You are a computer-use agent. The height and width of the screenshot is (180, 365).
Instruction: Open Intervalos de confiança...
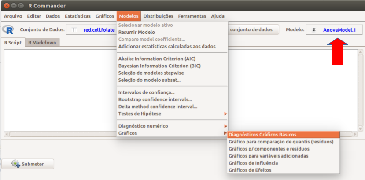point(172,92)
